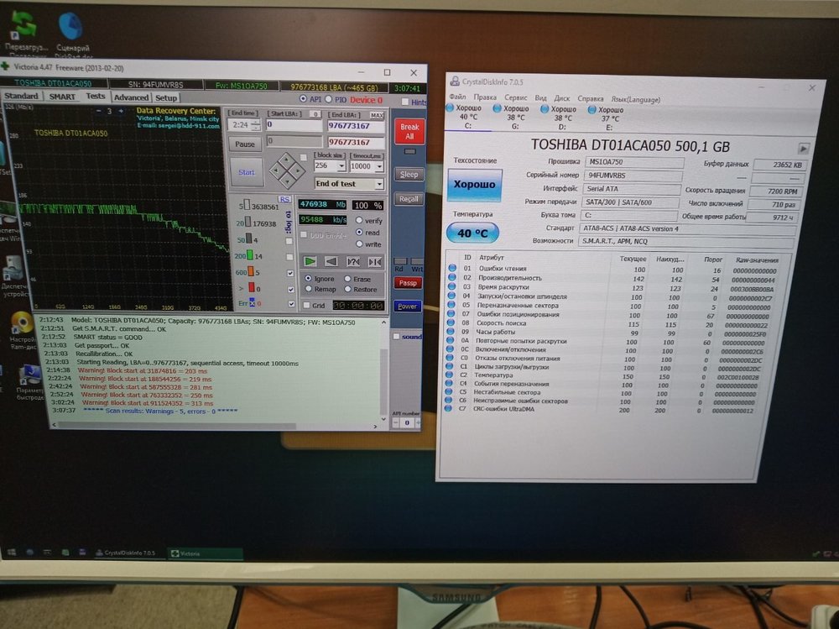Open the timeout ms dropdown

coord(380,166)
